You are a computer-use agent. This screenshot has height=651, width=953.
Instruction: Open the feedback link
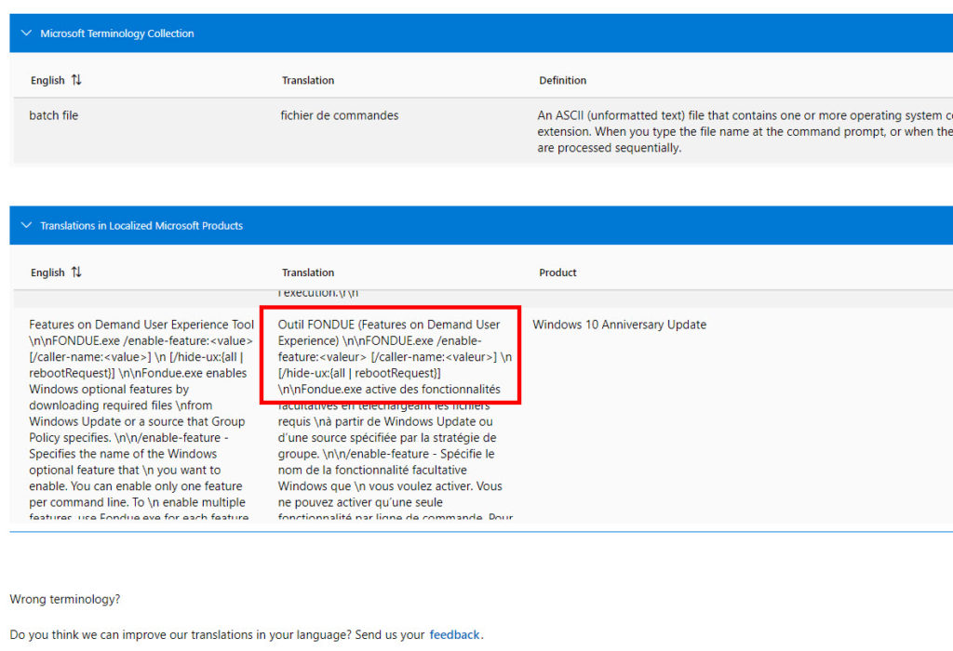coord(454,634)
